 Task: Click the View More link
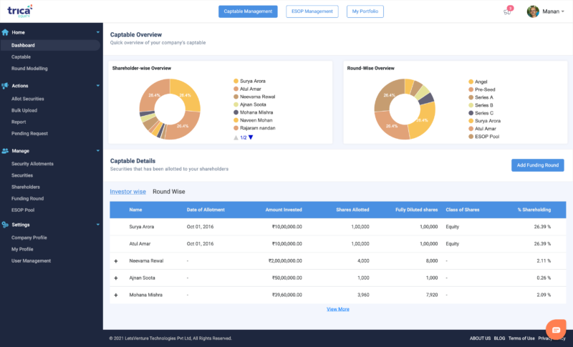338,309
